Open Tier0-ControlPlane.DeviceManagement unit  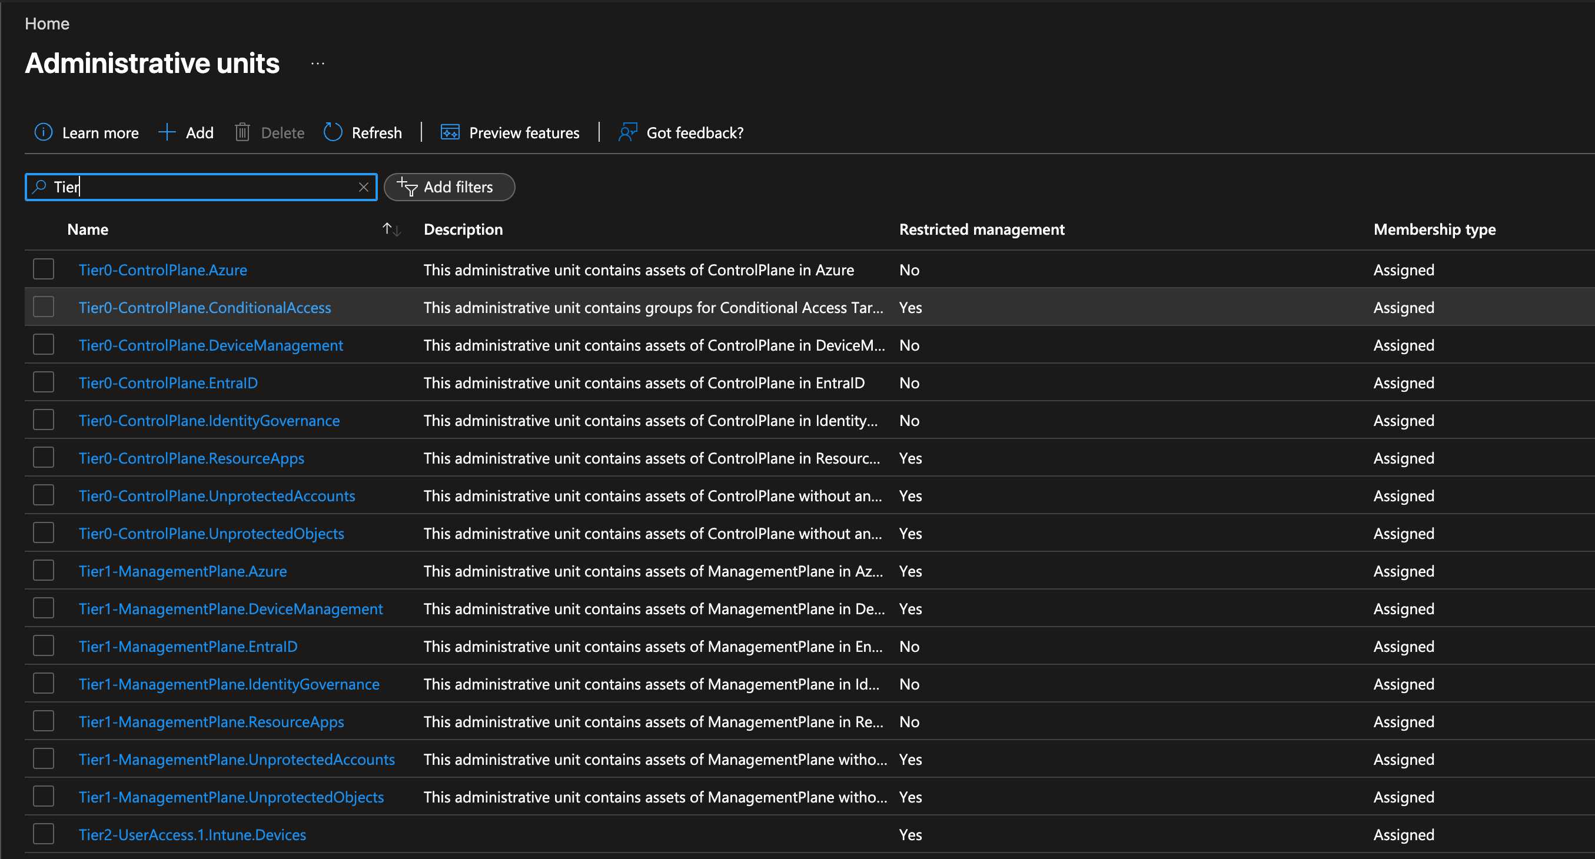(211, 345)
